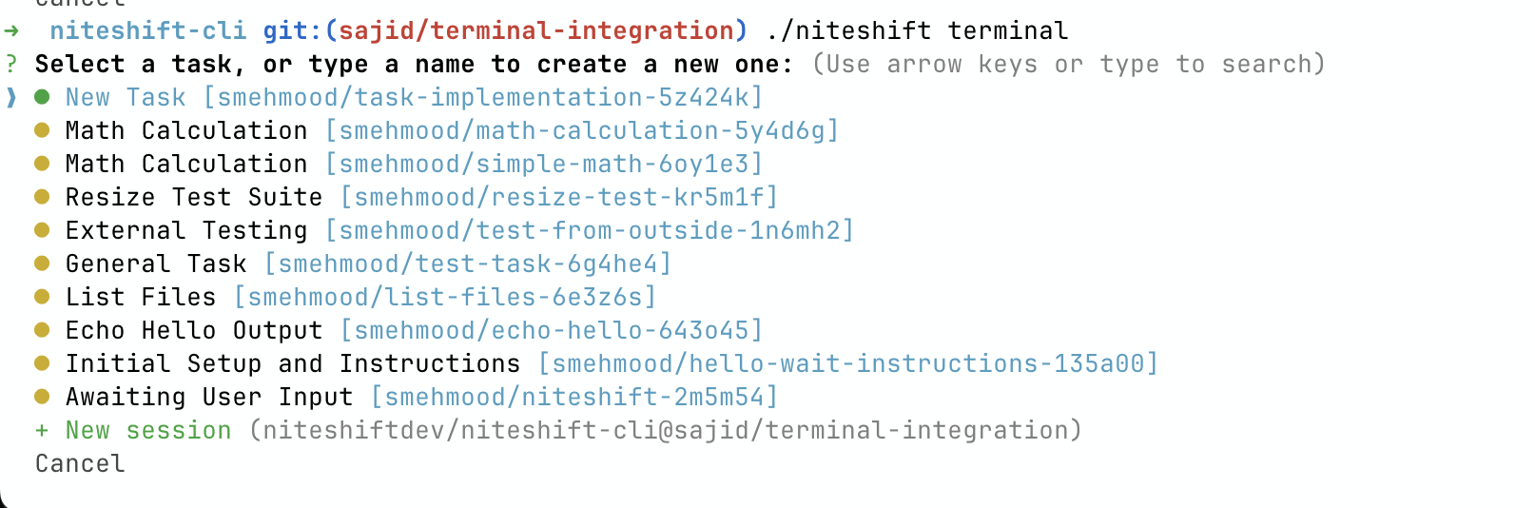Click the smehmood/math-calculation-5y4d6g branch label
Image resolution: width=1535 pixels, height=508 pixels.
coord(582,130)
